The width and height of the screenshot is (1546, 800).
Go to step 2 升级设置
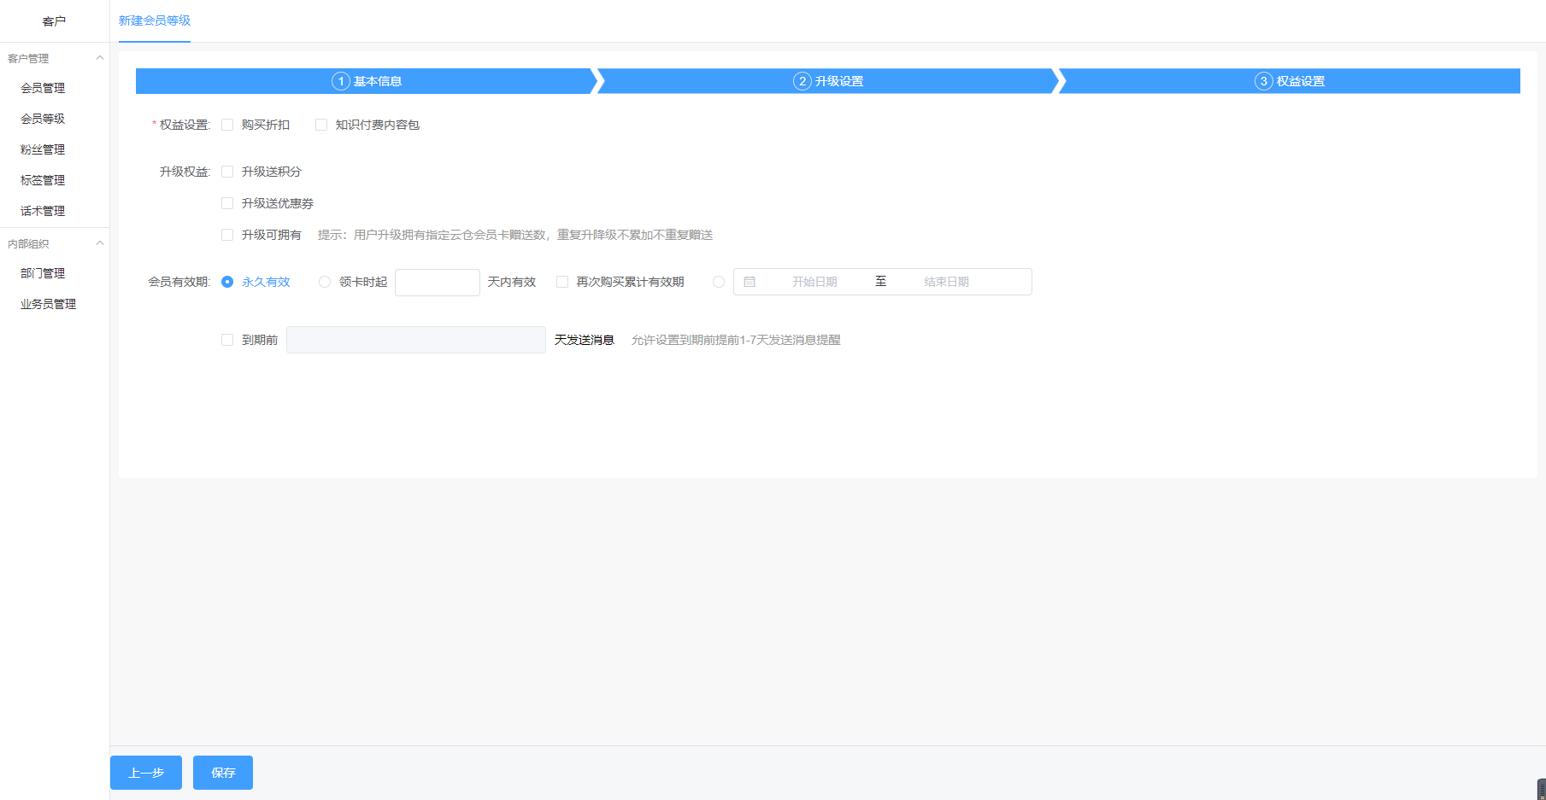pyautogui.click(x=828, y=81)
